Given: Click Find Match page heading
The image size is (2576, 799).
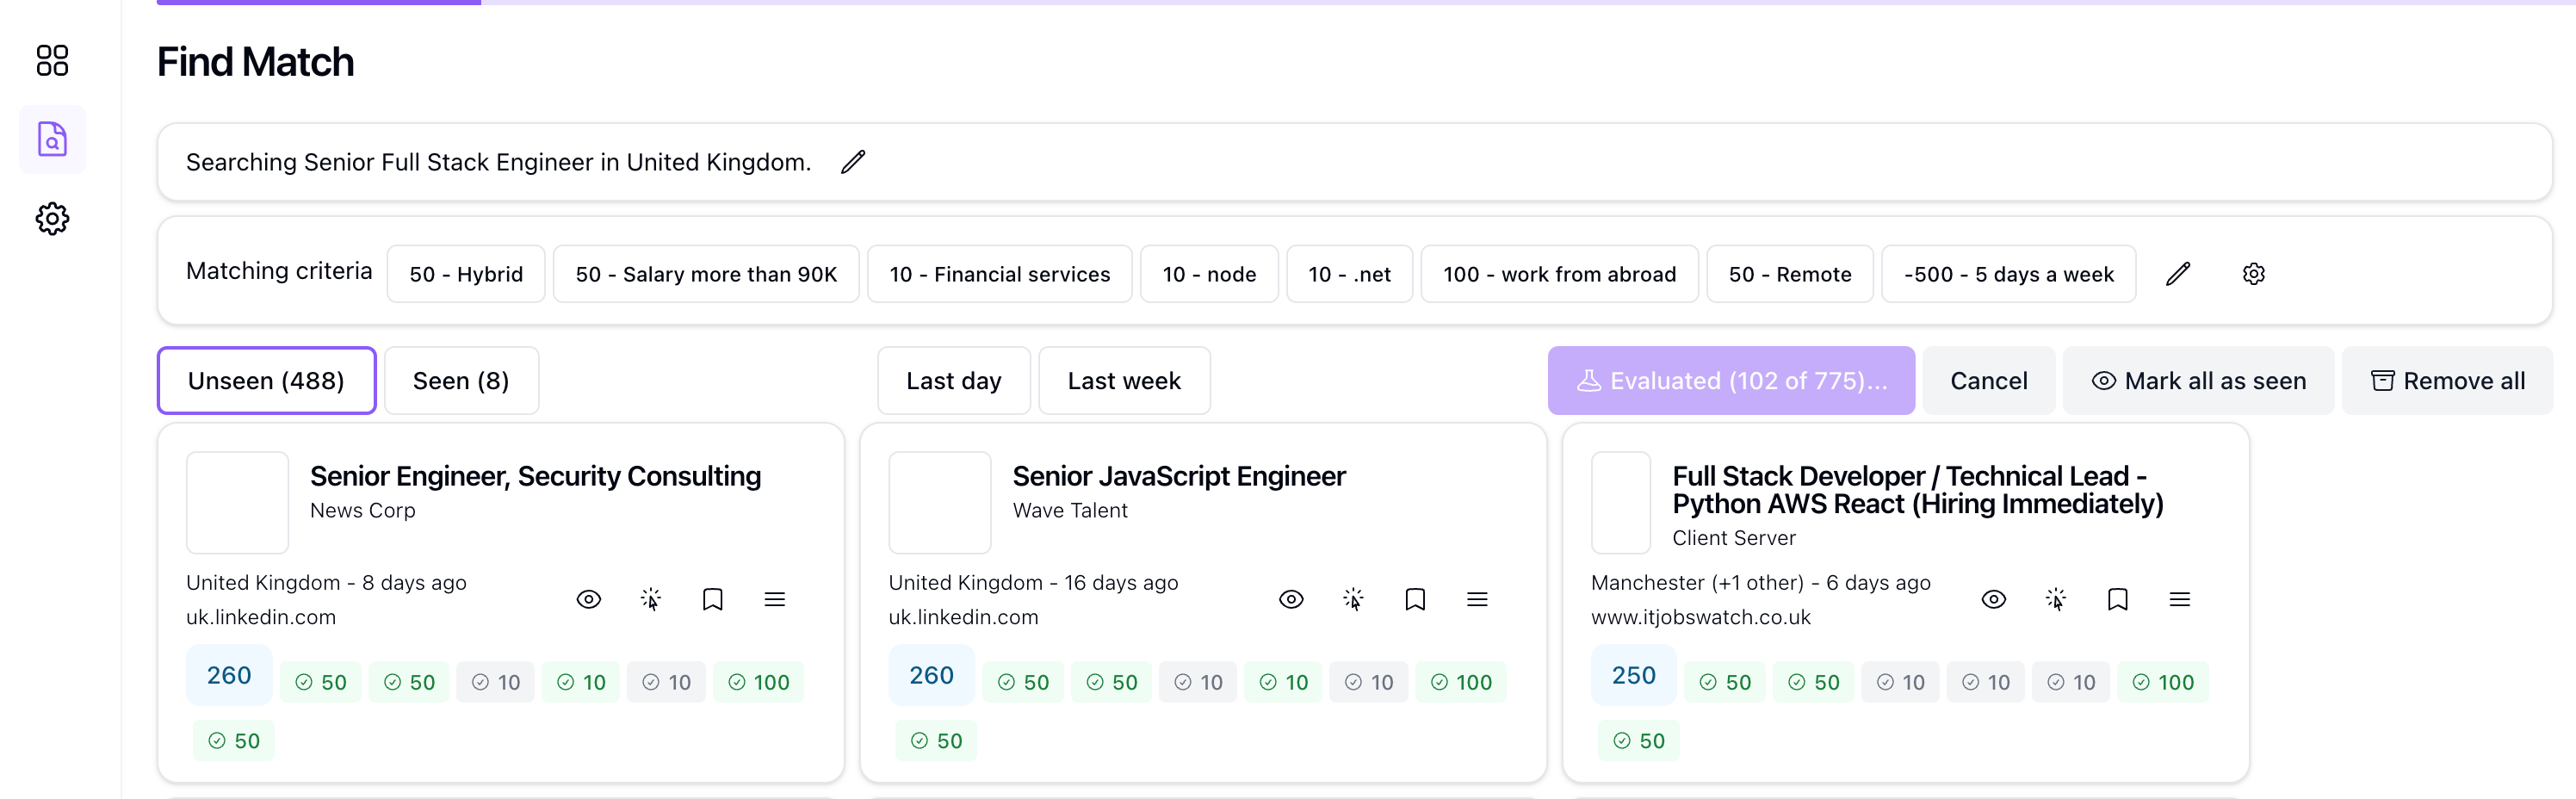Looking at the screenshot, I should point(255,62).
